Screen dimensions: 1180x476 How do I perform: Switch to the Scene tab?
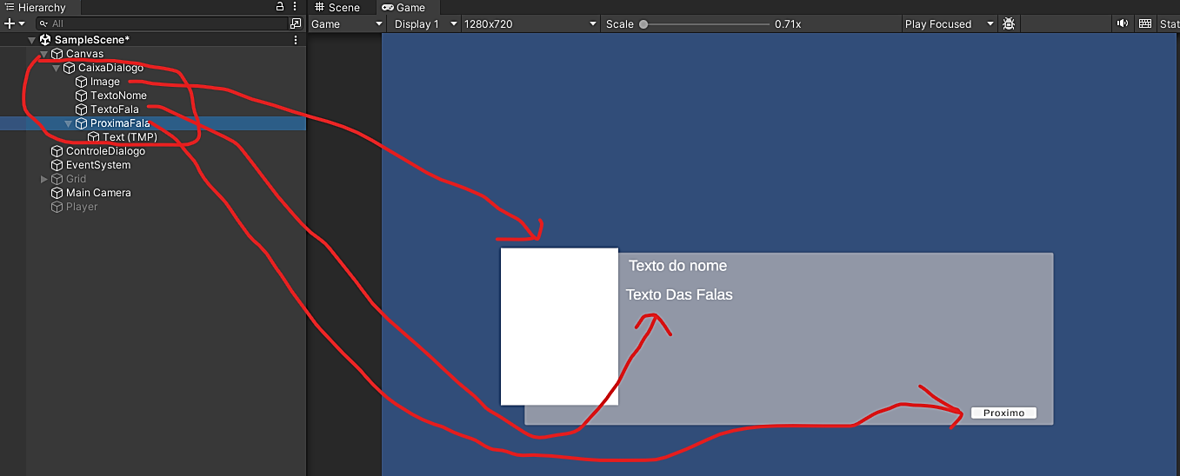(x=337, y=7)
